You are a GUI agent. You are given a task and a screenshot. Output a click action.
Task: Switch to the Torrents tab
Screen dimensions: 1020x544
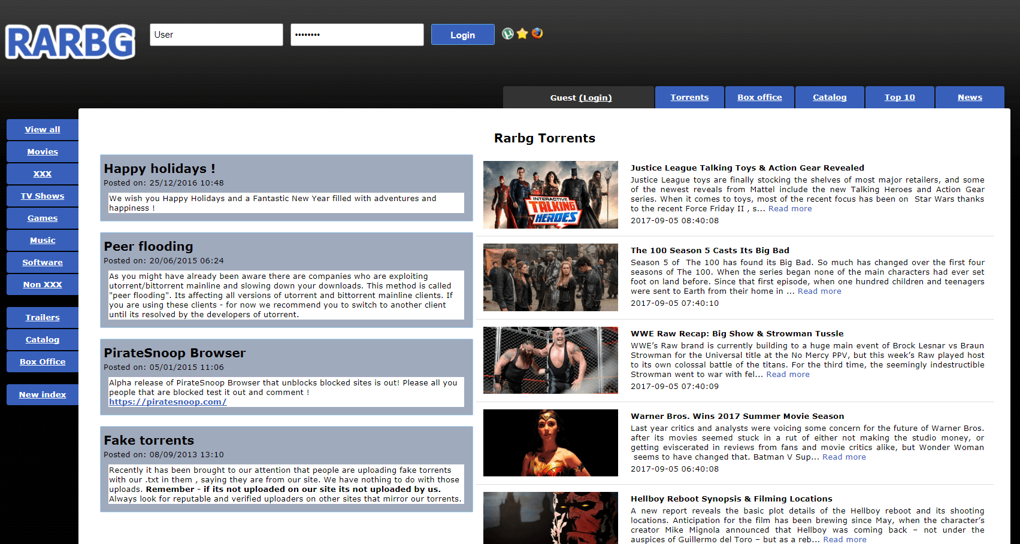(x=689, y=98)
